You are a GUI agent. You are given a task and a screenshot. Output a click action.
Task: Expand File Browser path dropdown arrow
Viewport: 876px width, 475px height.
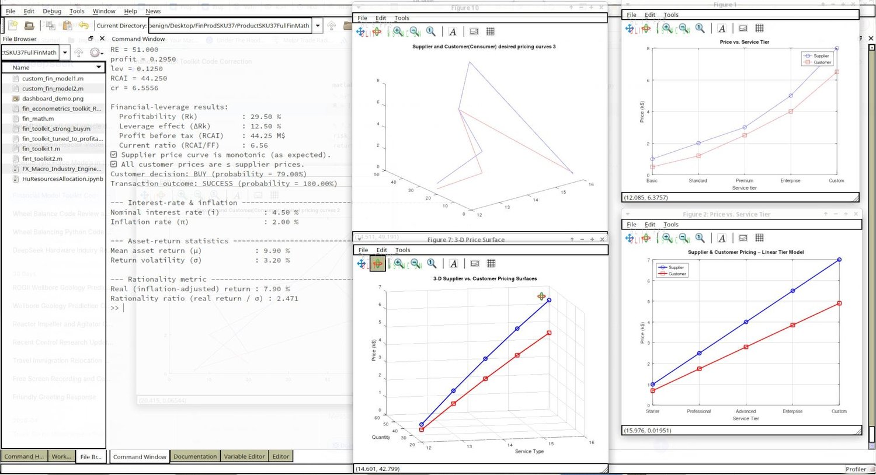65,53
